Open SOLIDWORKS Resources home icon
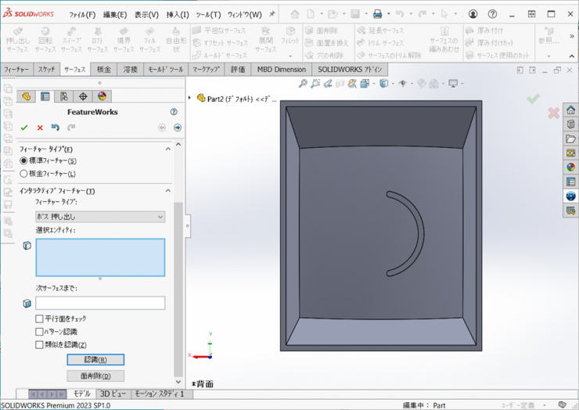The width and height of the screenshot is (579, 410). tap(570, 110)
